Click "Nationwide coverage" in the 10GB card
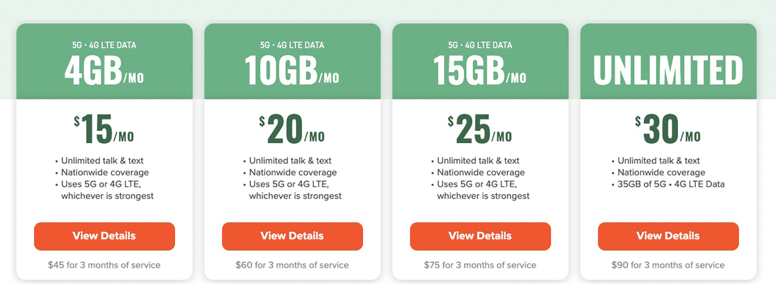 tap(293, 172)
